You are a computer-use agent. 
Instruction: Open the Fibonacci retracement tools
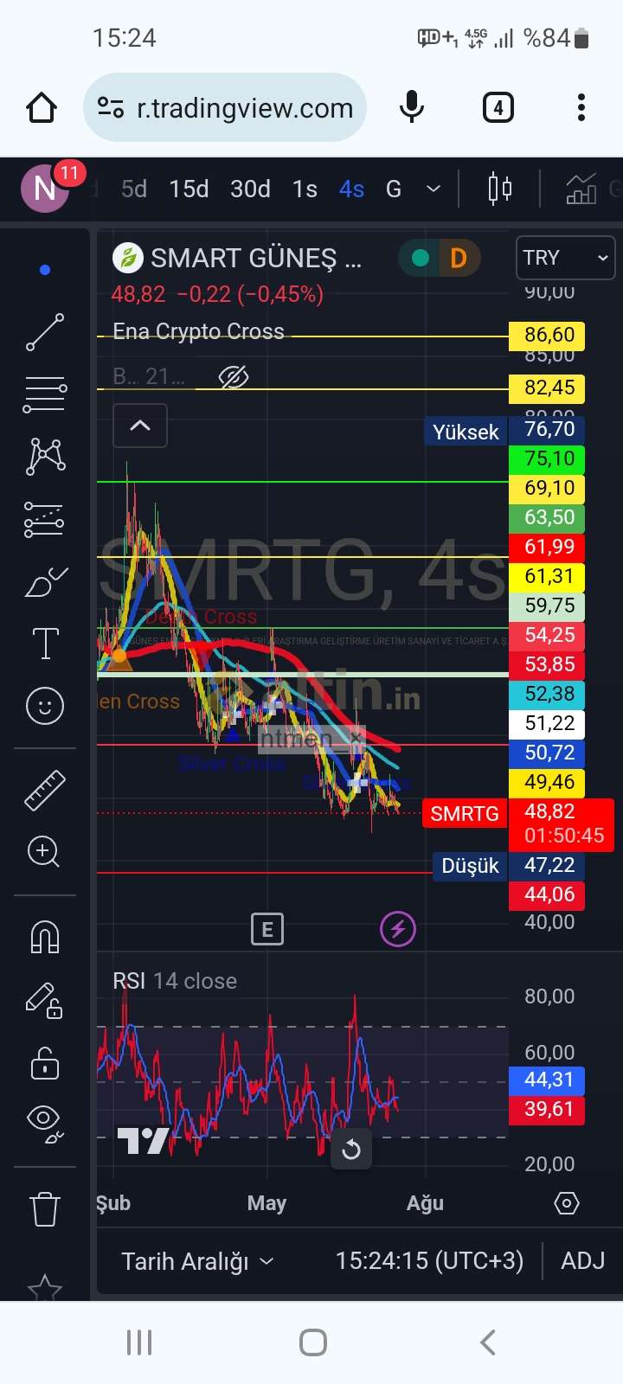(x=45, y=394)
